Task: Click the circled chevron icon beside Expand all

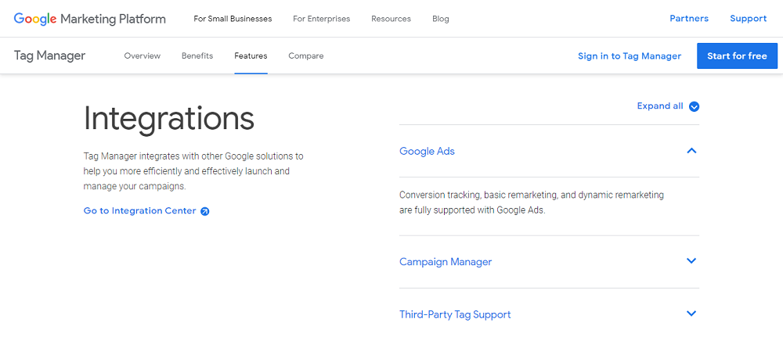Action: click(694, 107)
